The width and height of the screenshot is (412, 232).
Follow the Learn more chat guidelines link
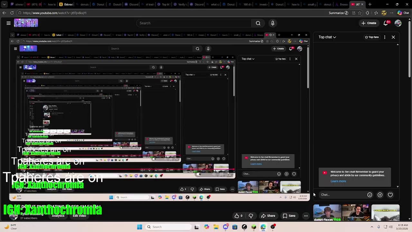(x=338, y=181)
